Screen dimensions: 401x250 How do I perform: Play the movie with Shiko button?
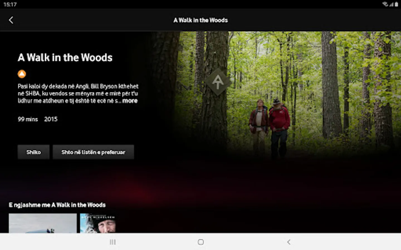[x=33, y=152]
